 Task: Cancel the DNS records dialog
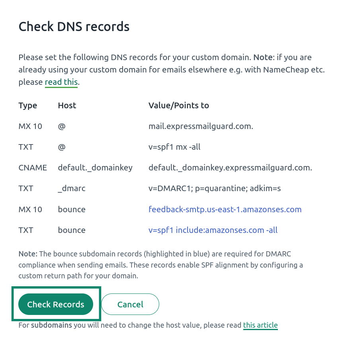click(130, 304)
